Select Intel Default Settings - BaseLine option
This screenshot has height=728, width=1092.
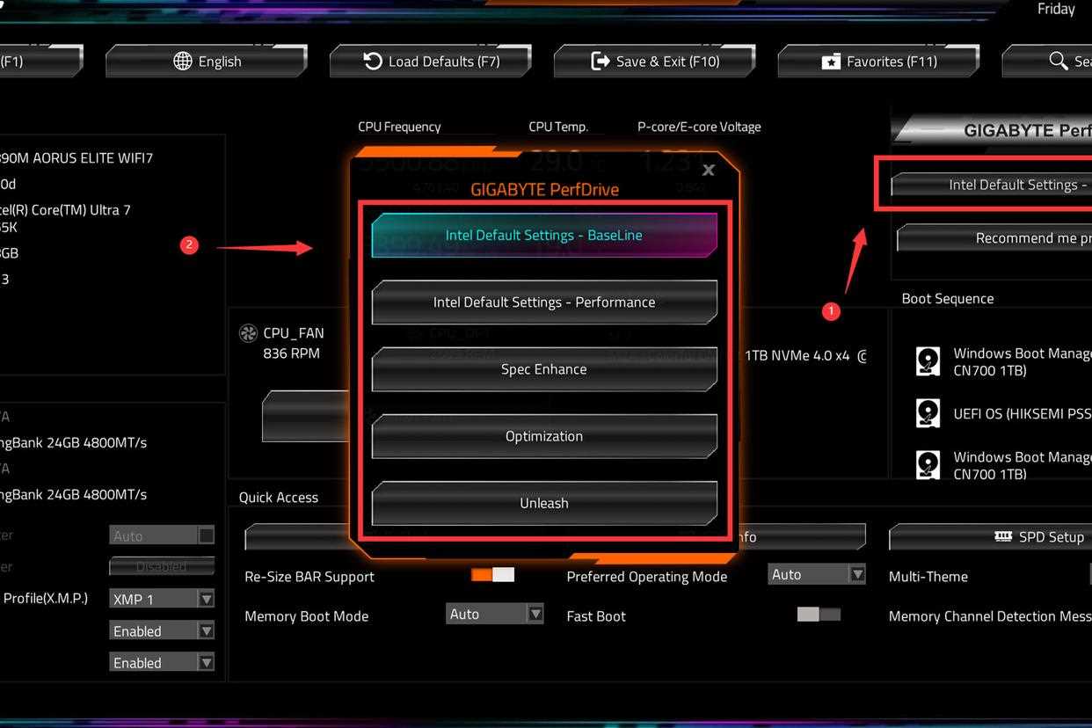(544, 236)
